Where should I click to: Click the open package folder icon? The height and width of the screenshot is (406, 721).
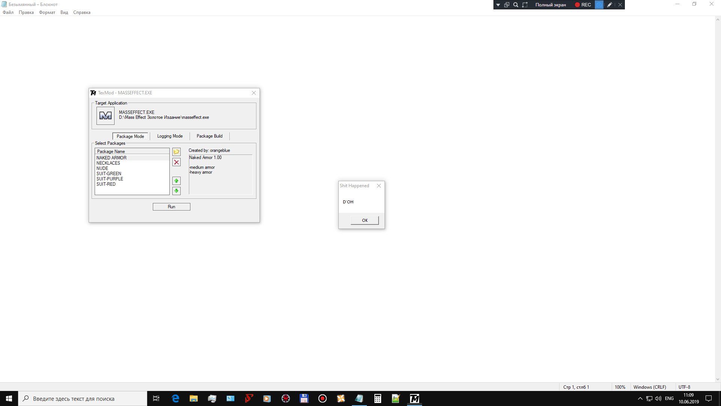(x=176, y=152)
